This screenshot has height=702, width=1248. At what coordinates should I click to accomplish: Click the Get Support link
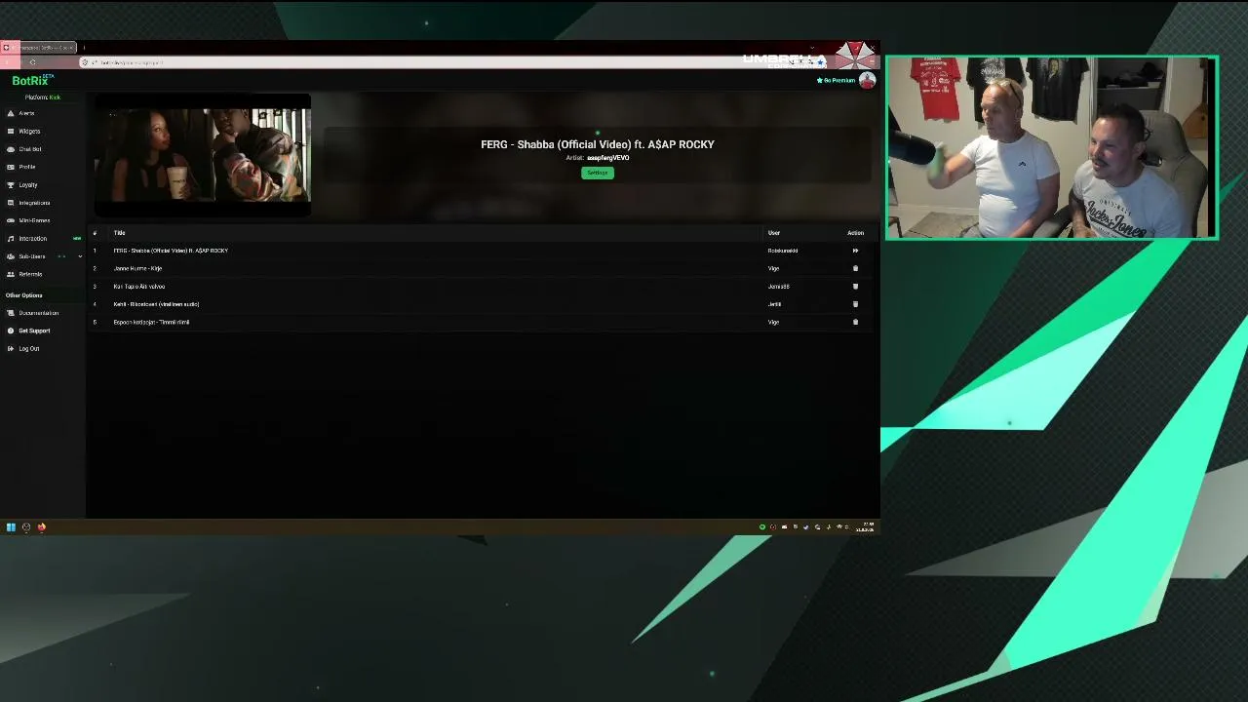(34, 331)
